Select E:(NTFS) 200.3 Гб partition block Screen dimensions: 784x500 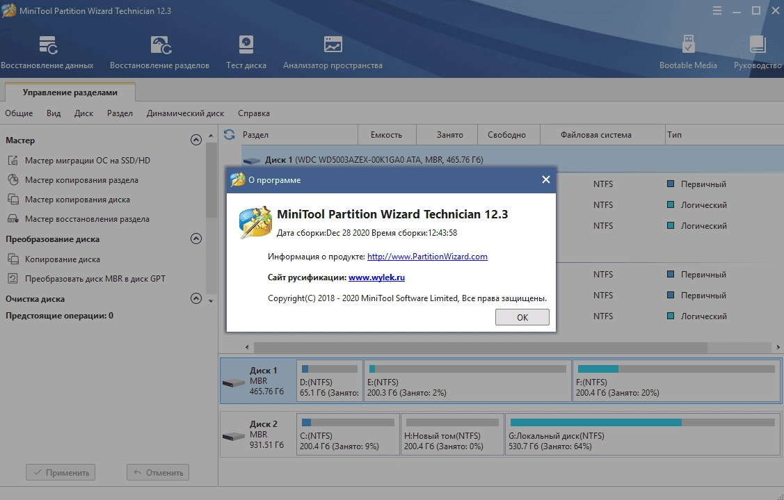click(468, 381)
